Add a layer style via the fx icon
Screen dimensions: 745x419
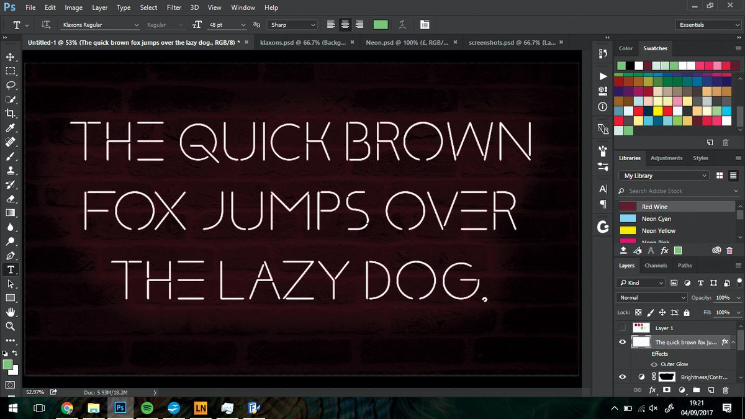652,390
